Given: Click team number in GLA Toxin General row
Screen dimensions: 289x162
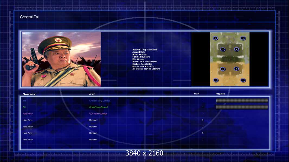Looking at the screenshot, I should point(203,114).
